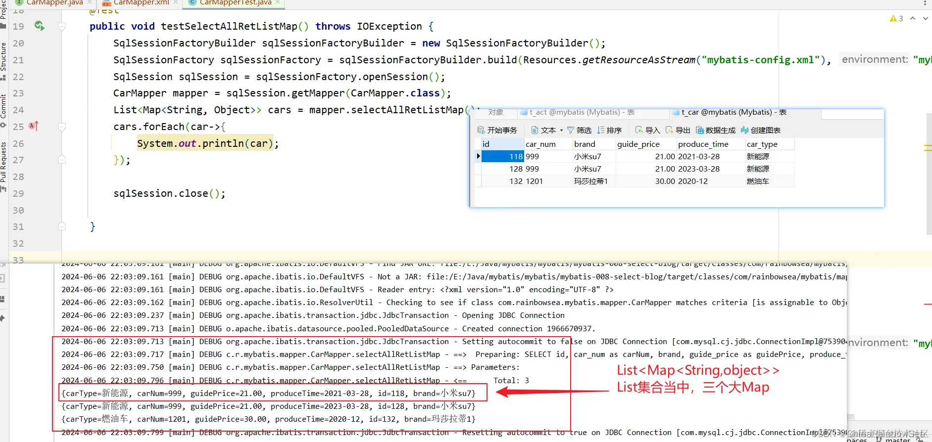
Task: Click the 导出 (export) tool in Navicat
Action: (678, 130)
